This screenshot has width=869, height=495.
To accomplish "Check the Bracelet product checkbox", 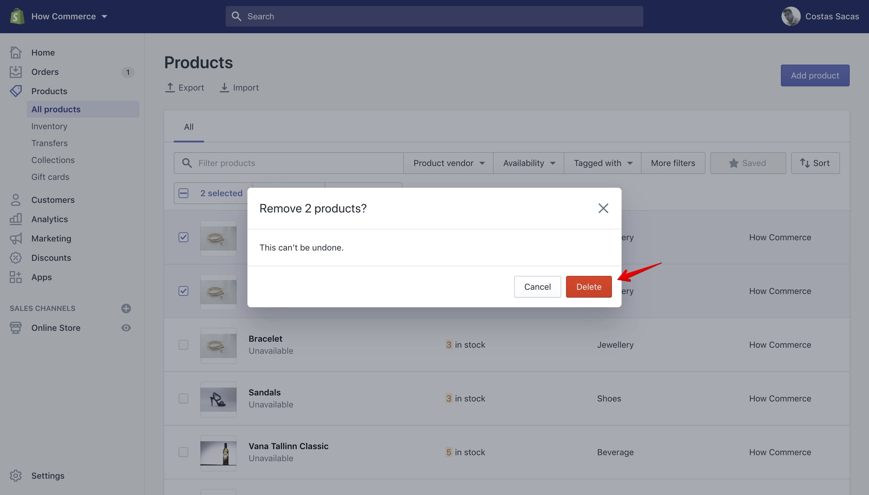I will [183, 344].
